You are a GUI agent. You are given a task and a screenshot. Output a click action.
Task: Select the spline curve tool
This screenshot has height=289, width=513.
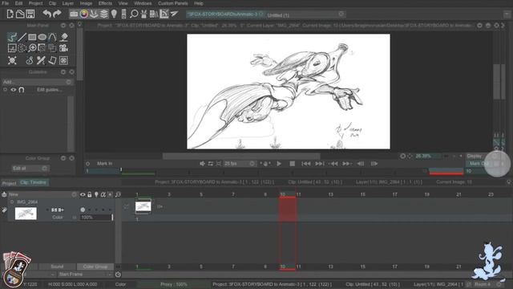(x=52, y=37)
